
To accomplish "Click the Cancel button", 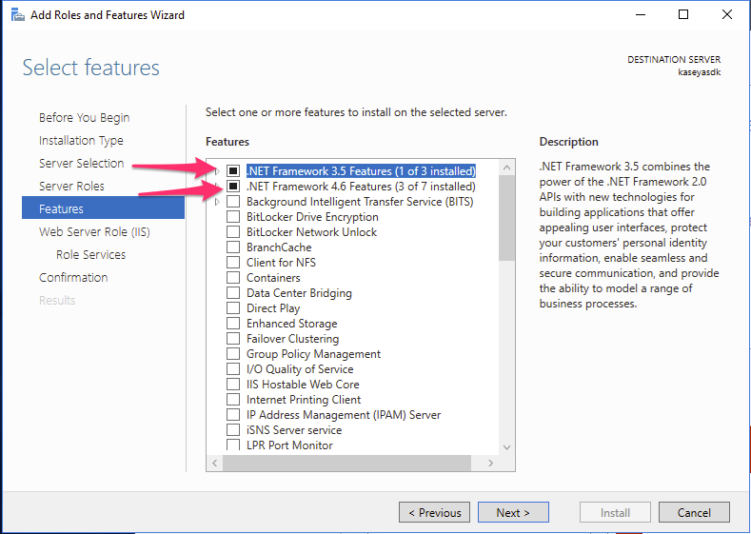I will (x=694, y=512).
